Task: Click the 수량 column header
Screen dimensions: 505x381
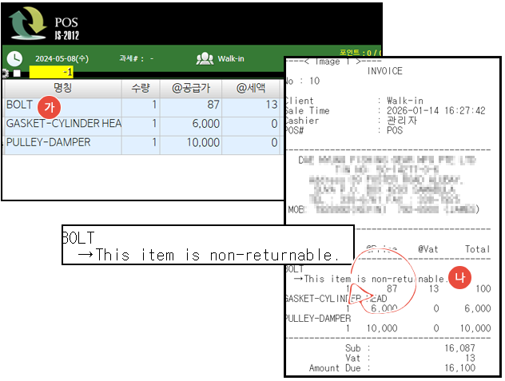Action: [141, 88]
